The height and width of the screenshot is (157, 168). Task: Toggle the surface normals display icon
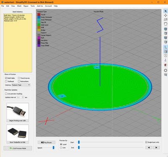(x=165, y=60)
